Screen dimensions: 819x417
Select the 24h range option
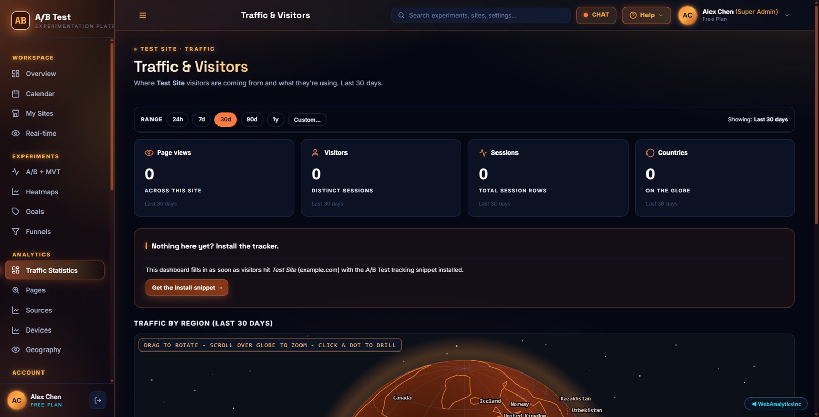(178, 120)
